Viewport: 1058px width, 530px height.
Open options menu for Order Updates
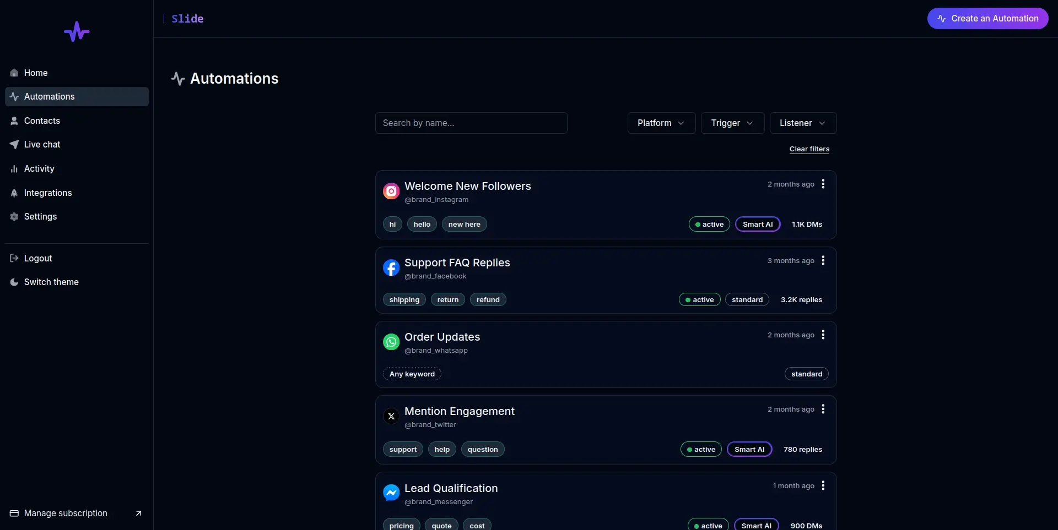pos(823,335)
